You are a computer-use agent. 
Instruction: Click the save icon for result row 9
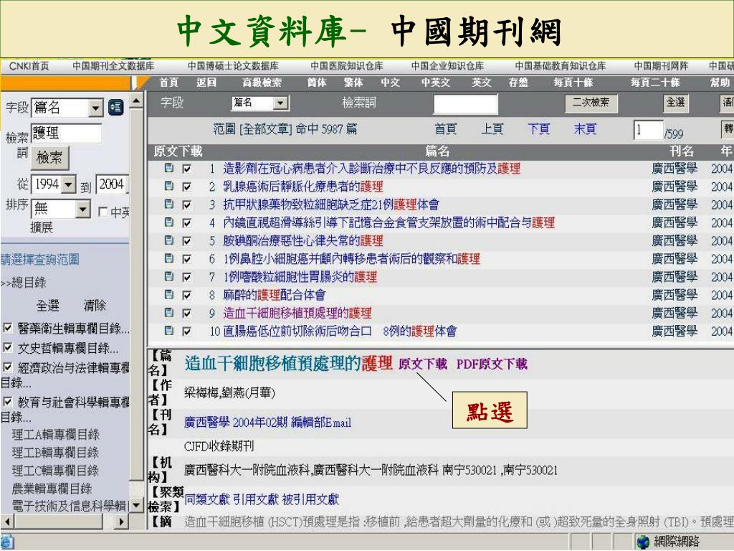(169, 313)
